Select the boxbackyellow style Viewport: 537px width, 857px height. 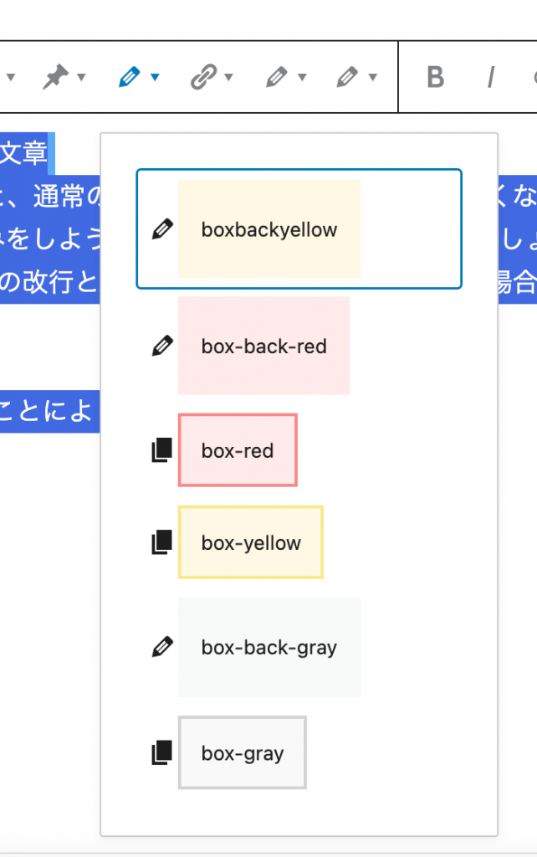pos(268,229)
